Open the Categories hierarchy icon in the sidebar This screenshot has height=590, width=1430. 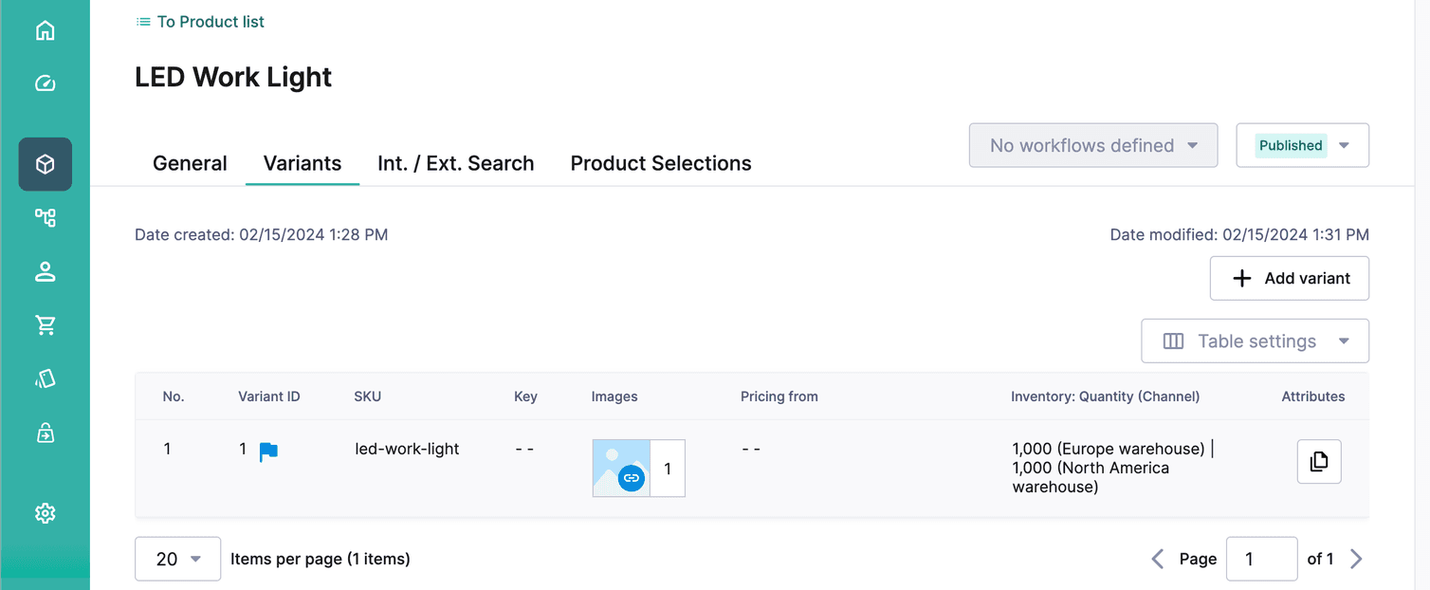pyautogui.click(x=45, y=217)
